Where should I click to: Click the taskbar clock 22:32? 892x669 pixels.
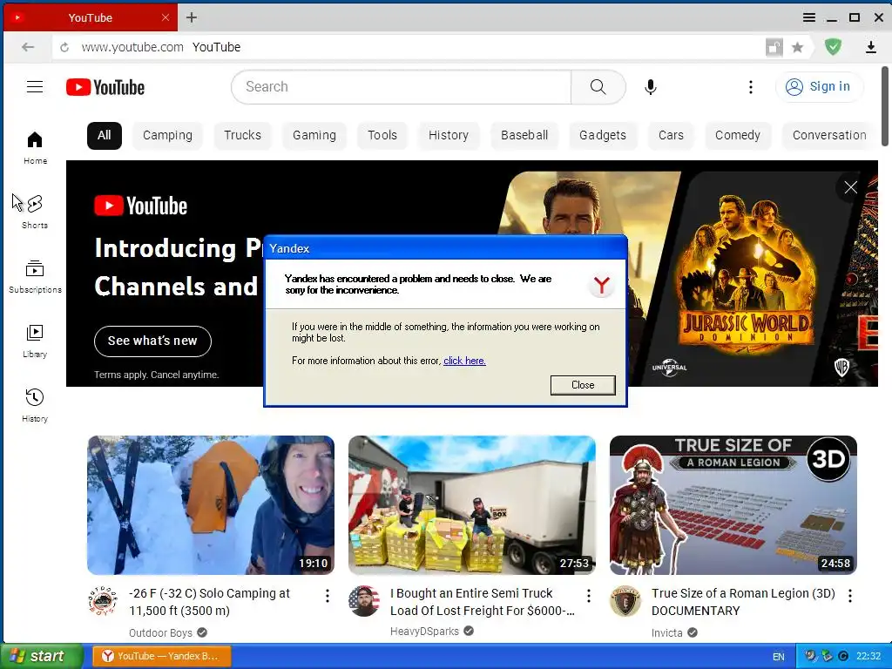click(868, 656)
